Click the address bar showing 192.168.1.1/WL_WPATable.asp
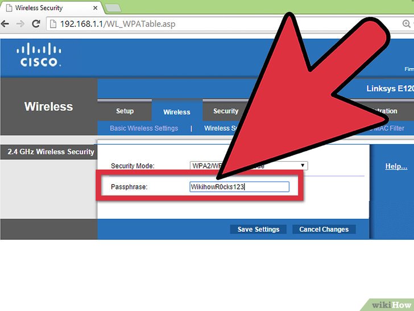This screenshot has width=414, height=311. tap(222, 24)
